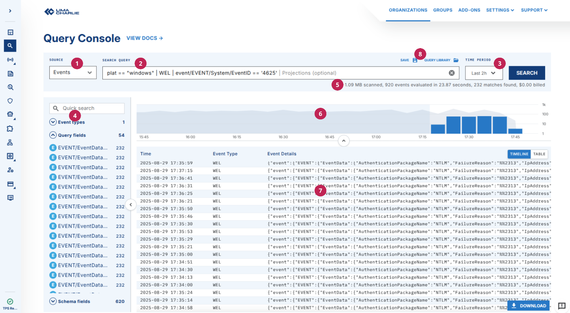Click the hierarchy tree icon in sidebar

pos(10,142)
